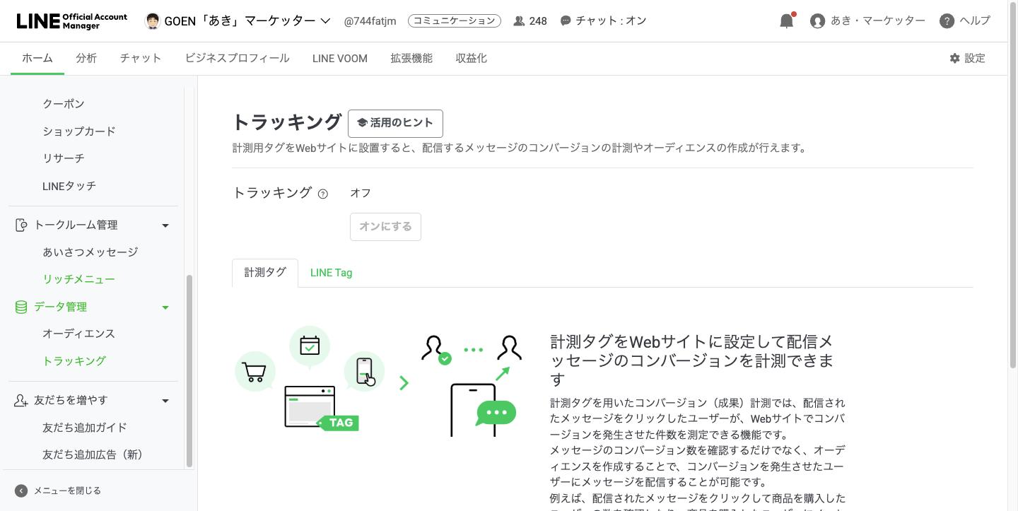Click the sidebar vertical scrollbar

pyautogui.click(x=189, y=370)
